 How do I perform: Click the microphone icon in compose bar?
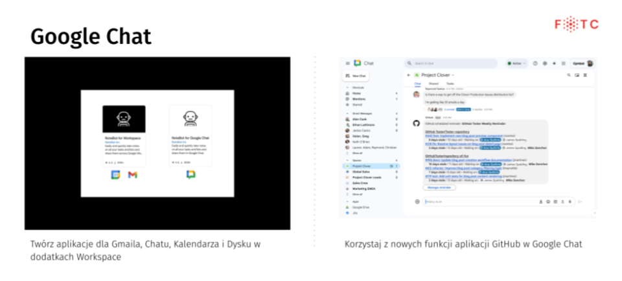[x=570, y=201]
